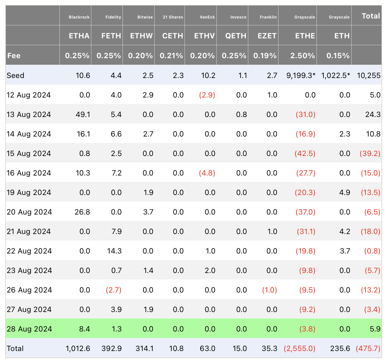This screenshot has width=388, height=364.
Task: Click the 16.1 ETHA value
Action: coord(84,134)
